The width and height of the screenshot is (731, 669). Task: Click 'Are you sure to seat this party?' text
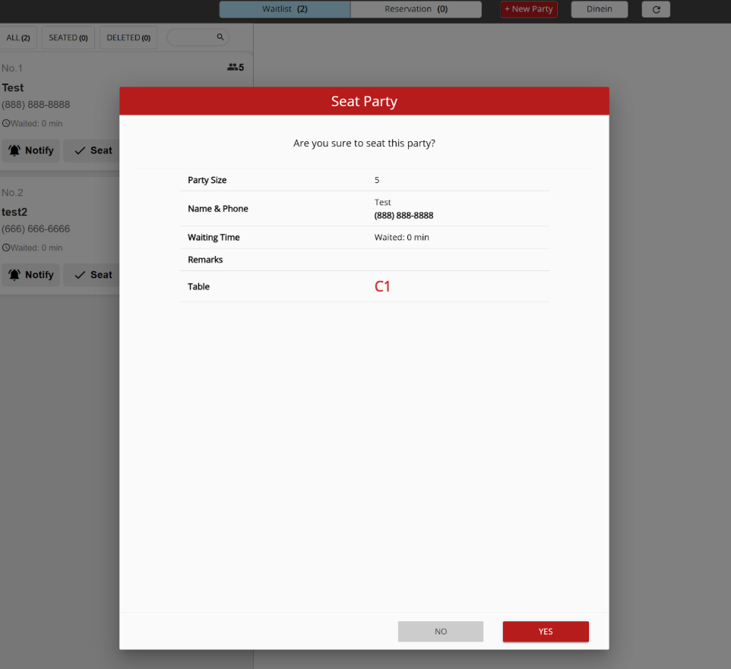tap(364, 143)
